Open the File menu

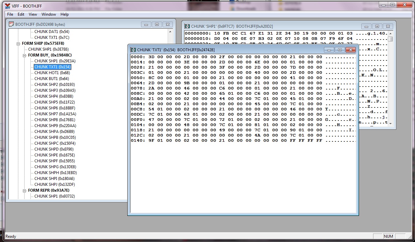(x=10, y=14)
